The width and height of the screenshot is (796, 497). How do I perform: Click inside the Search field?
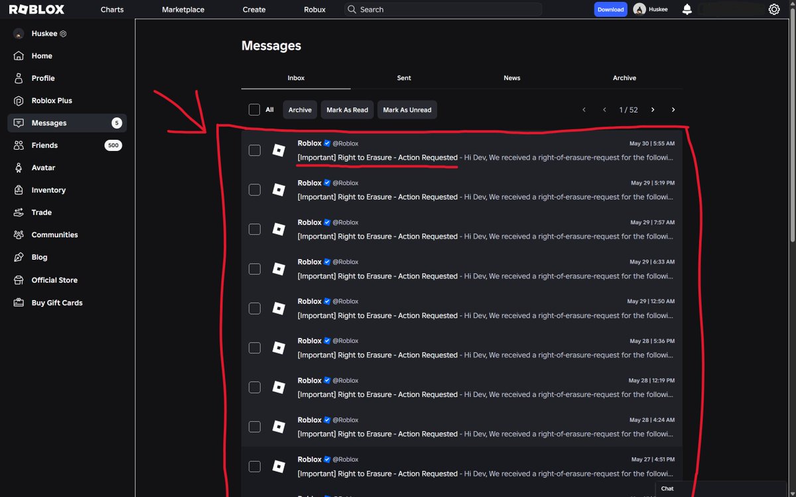tap(443, 9)
